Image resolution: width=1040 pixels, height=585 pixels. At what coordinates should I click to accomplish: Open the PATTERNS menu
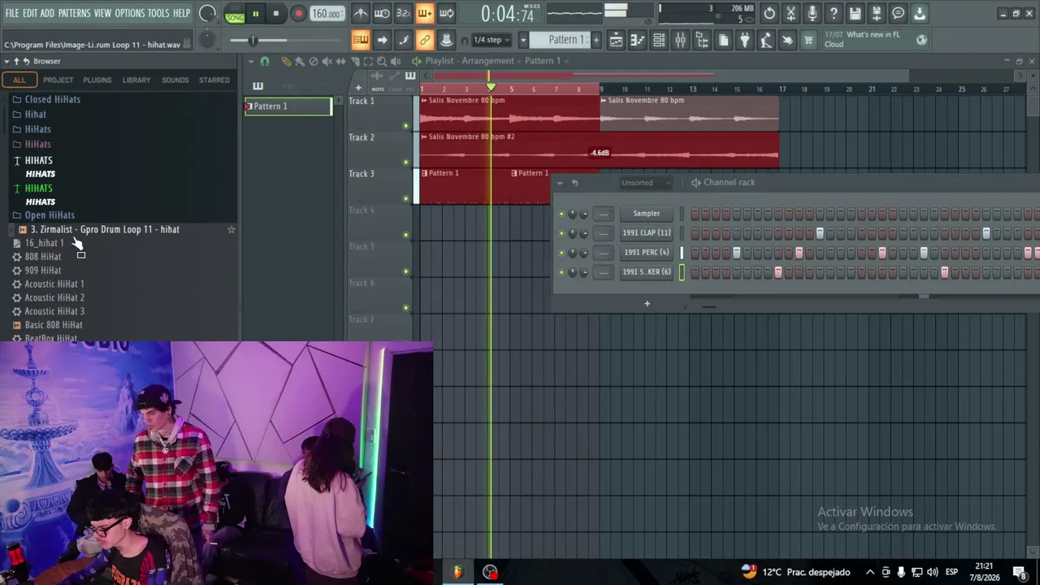tap(74, 13)
